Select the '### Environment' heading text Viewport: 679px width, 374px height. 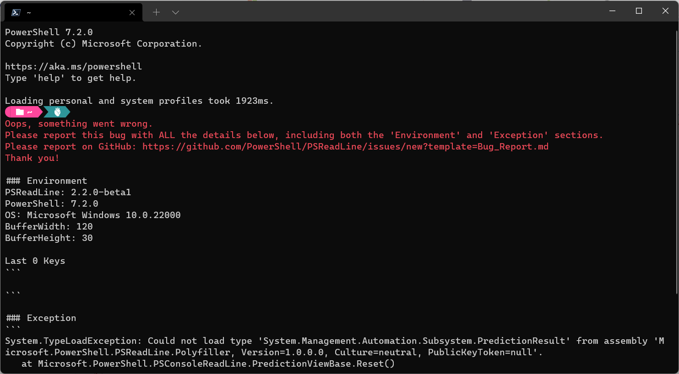46,181
